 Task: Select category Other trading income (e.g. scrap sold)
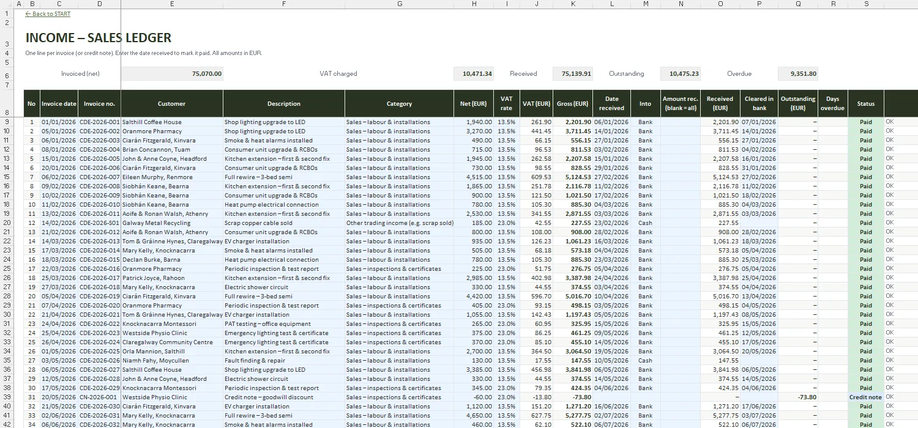(400, 223)
